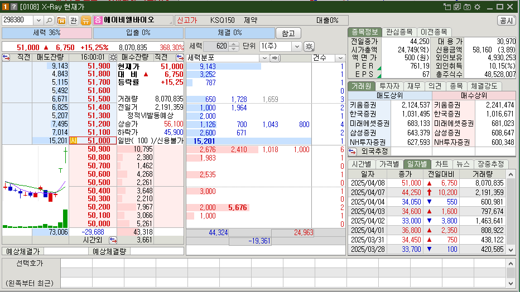Select the 거래원 tab

point(361,86)
